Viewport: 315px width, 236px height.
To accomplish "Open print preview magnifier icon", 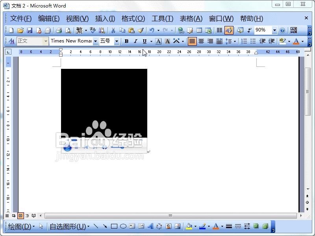I will [x=68, y=30].
